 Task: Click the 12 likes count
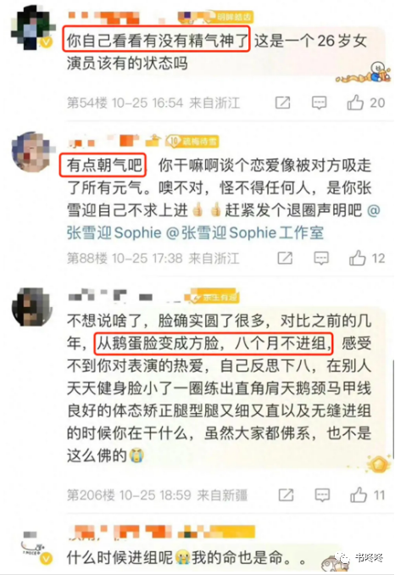[379, 258]
